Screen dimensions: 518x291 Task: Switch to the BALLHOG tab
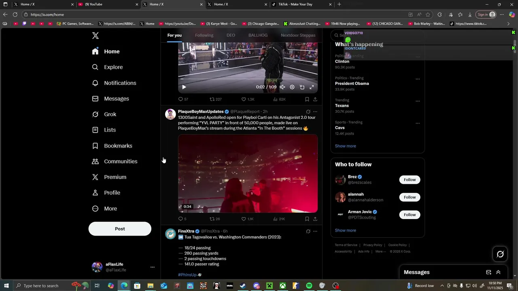(258, 35)
